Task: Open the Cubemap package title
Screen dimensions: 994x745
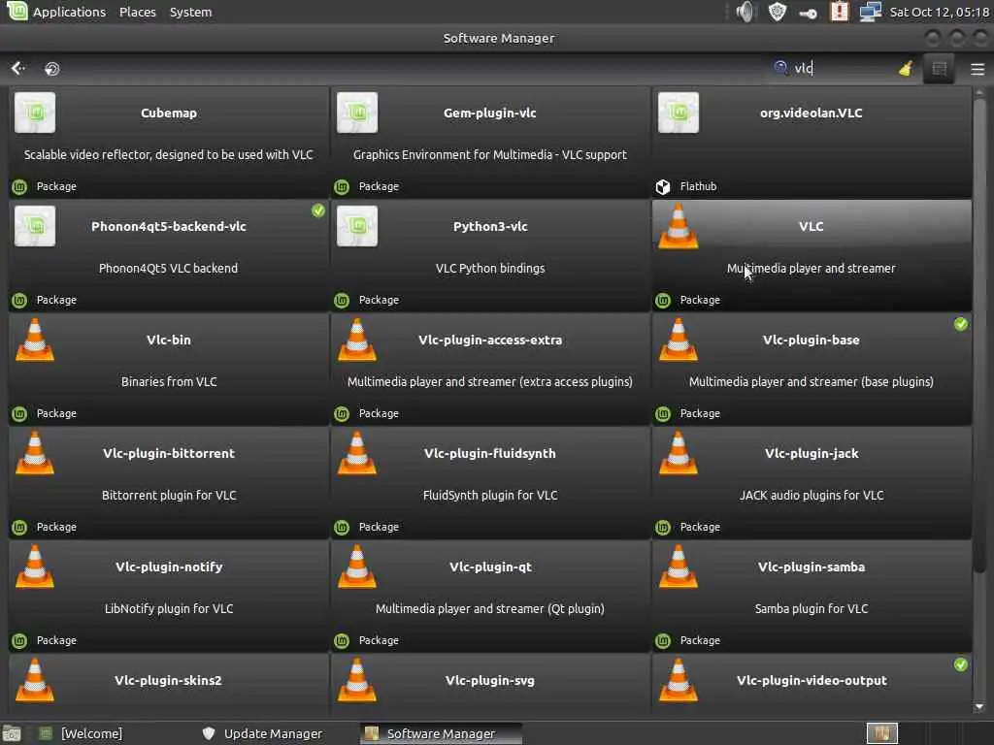Action: 169,113
